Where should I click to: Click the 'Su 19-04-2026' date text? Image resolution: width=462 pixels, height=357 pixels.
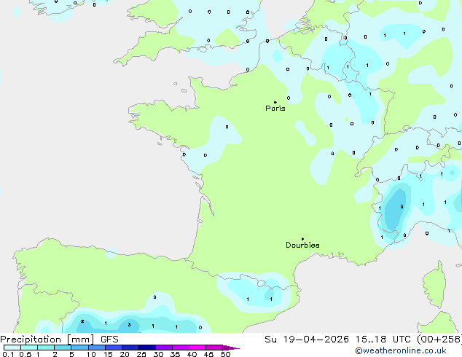coord(307,340)
